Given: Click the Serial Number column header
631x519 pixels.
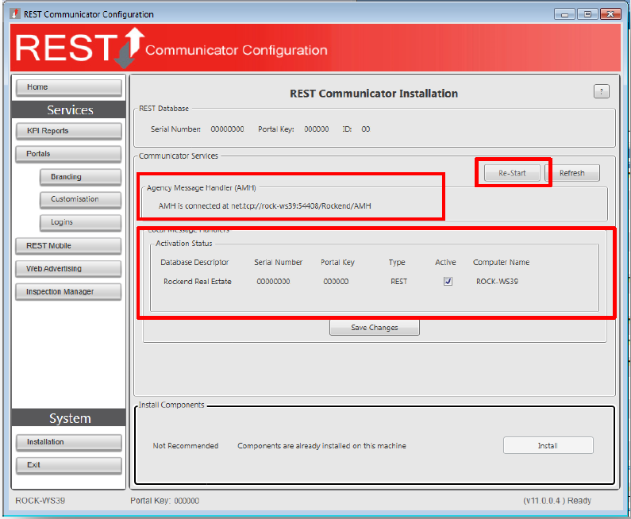Looking at the screenshot, I should (x=278, y=263).
